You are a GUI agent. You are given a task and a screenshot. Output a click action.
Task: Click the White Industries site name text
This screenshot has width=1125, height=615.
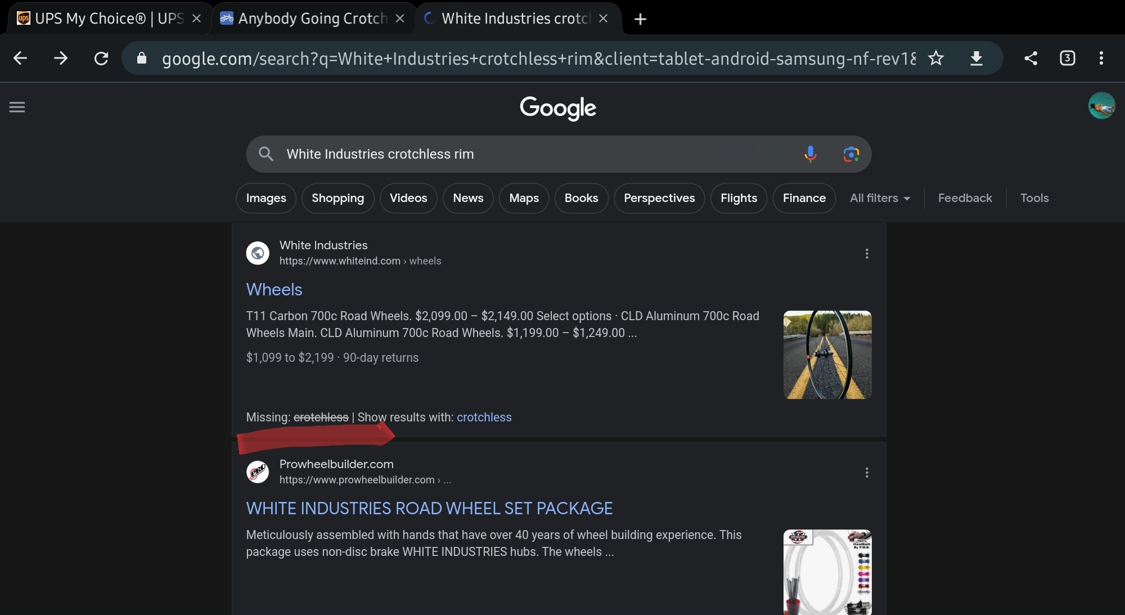pos(323,245)
